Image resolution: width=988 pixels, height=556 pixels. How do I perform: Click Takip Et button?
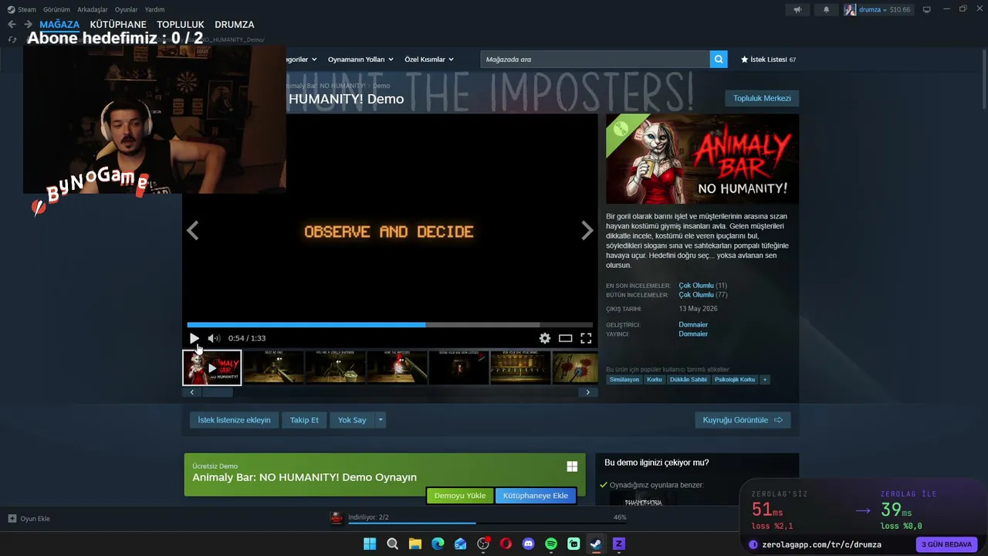[x=304, y=420]
